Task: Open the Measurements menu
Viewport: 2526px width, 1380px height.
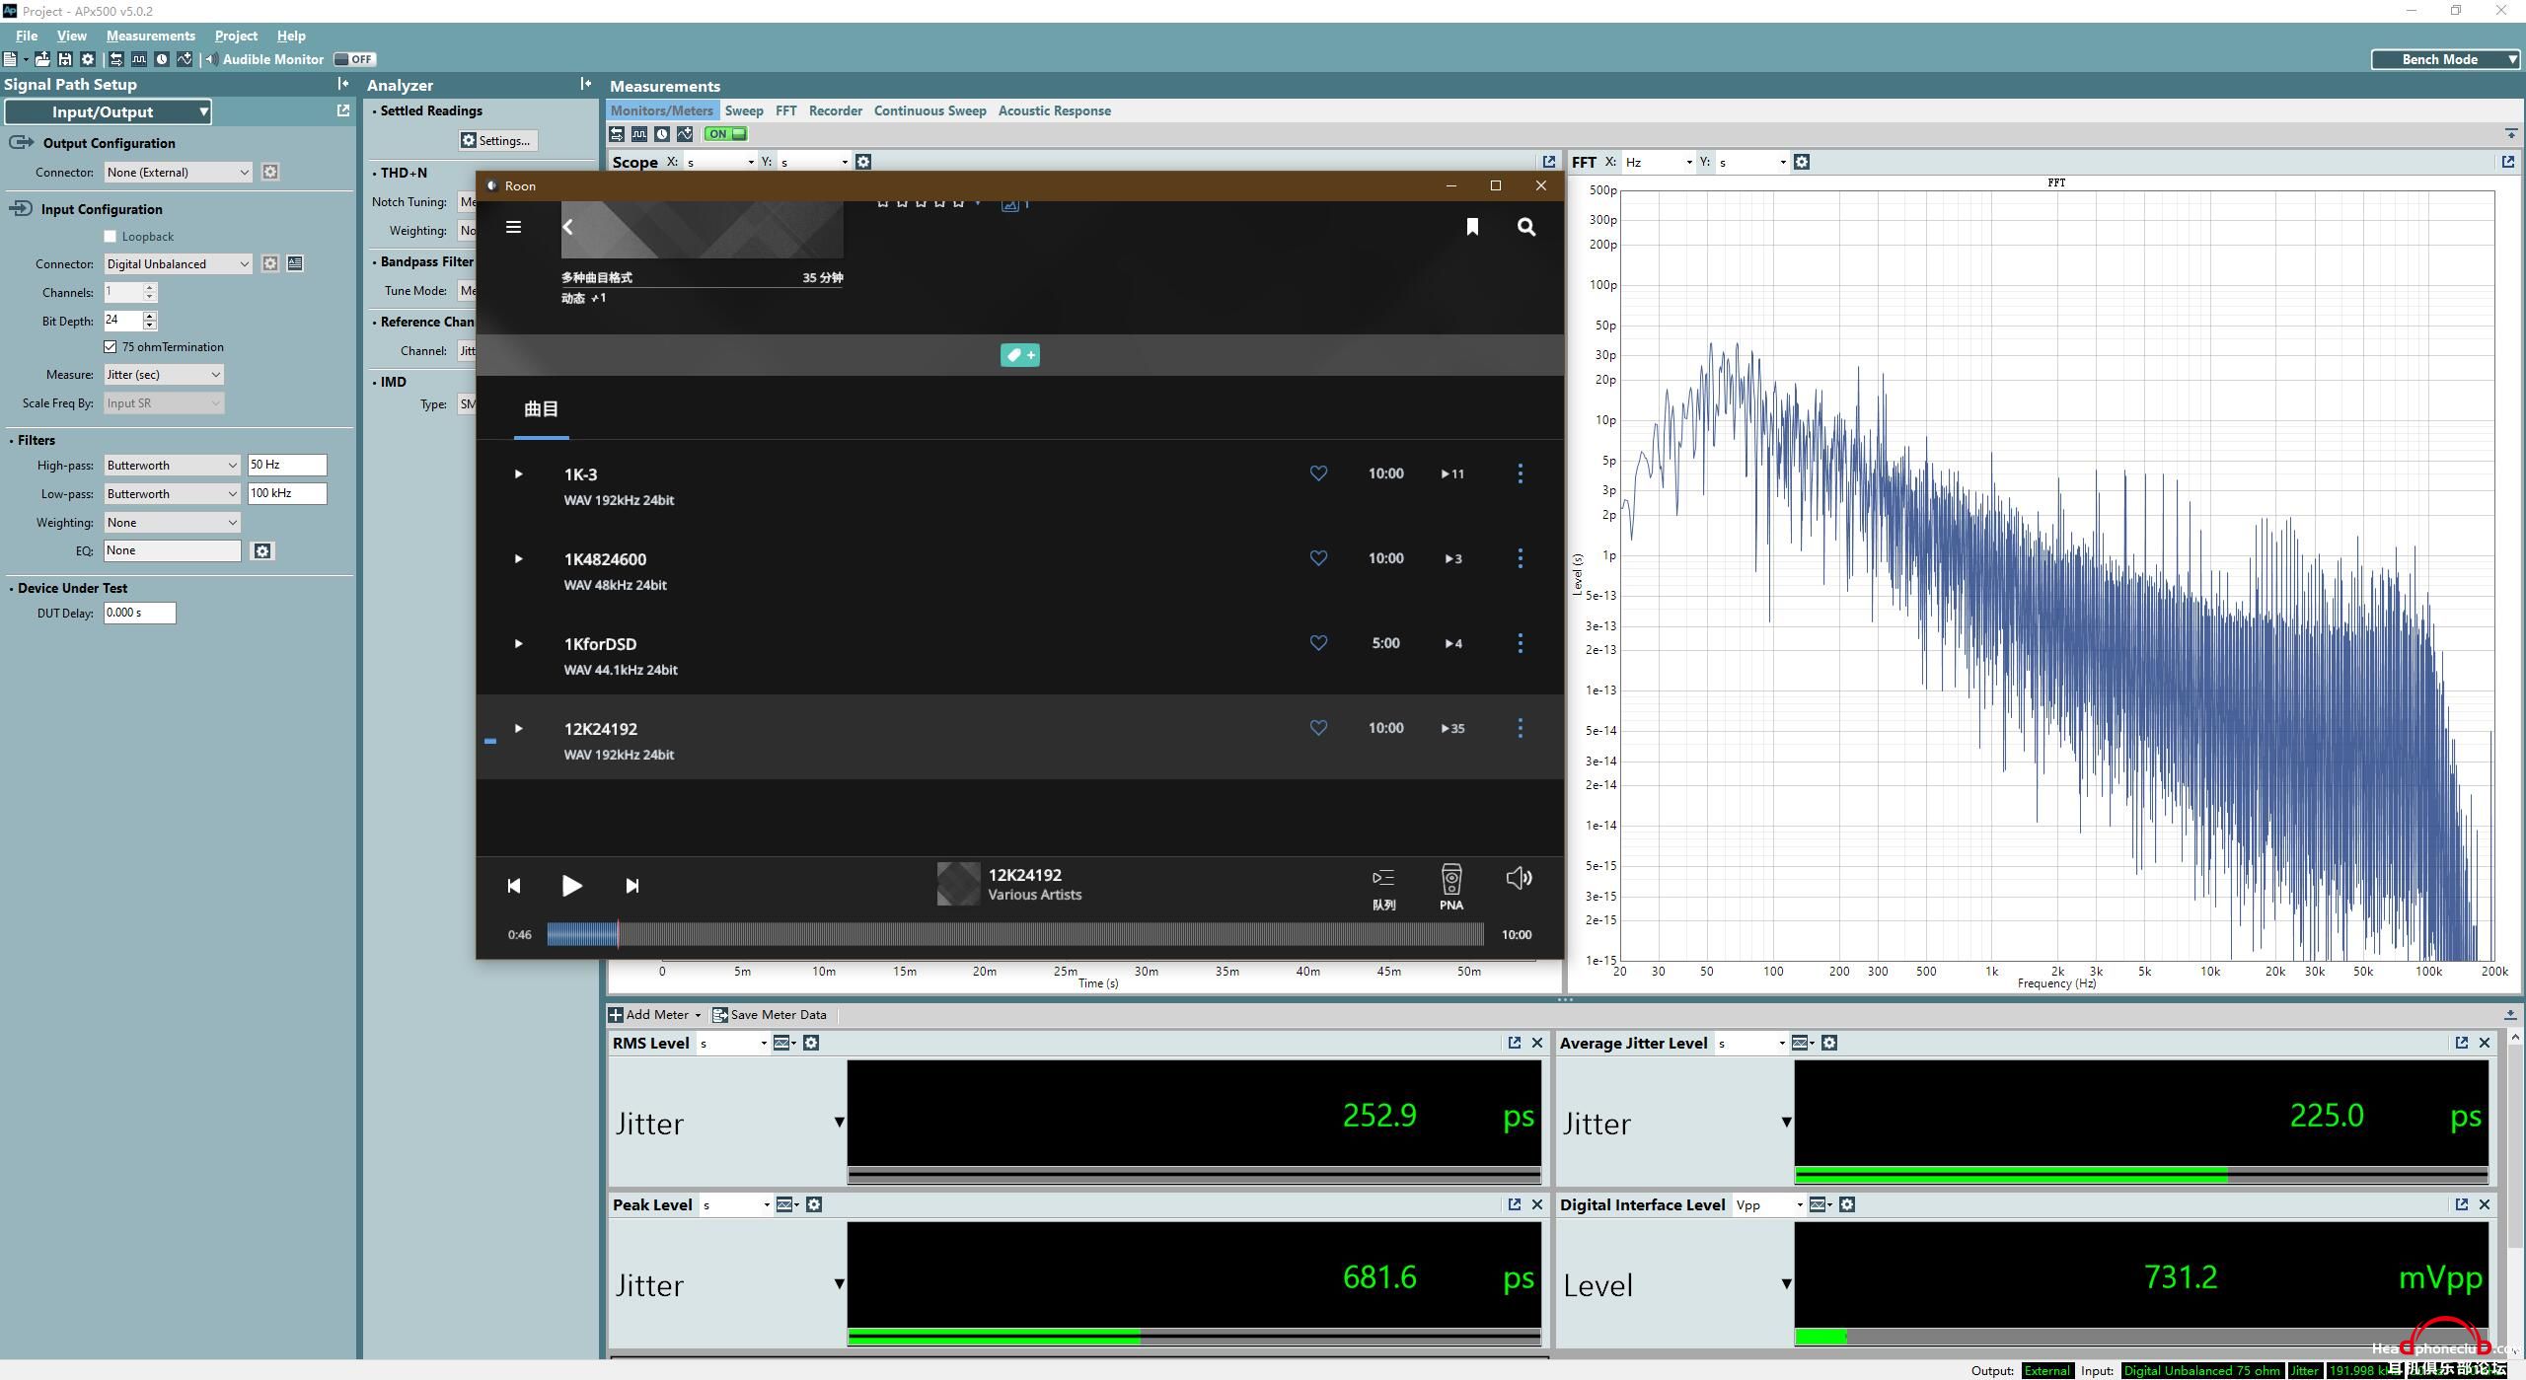Action: click(x=151, y=36)
